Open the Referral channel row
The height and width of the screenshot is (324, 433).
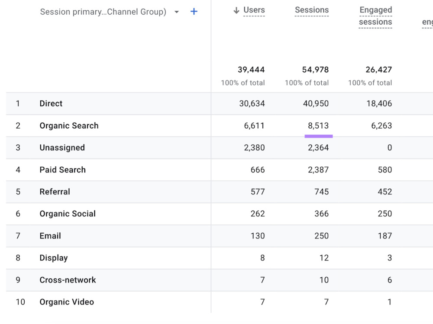[220, 192]
